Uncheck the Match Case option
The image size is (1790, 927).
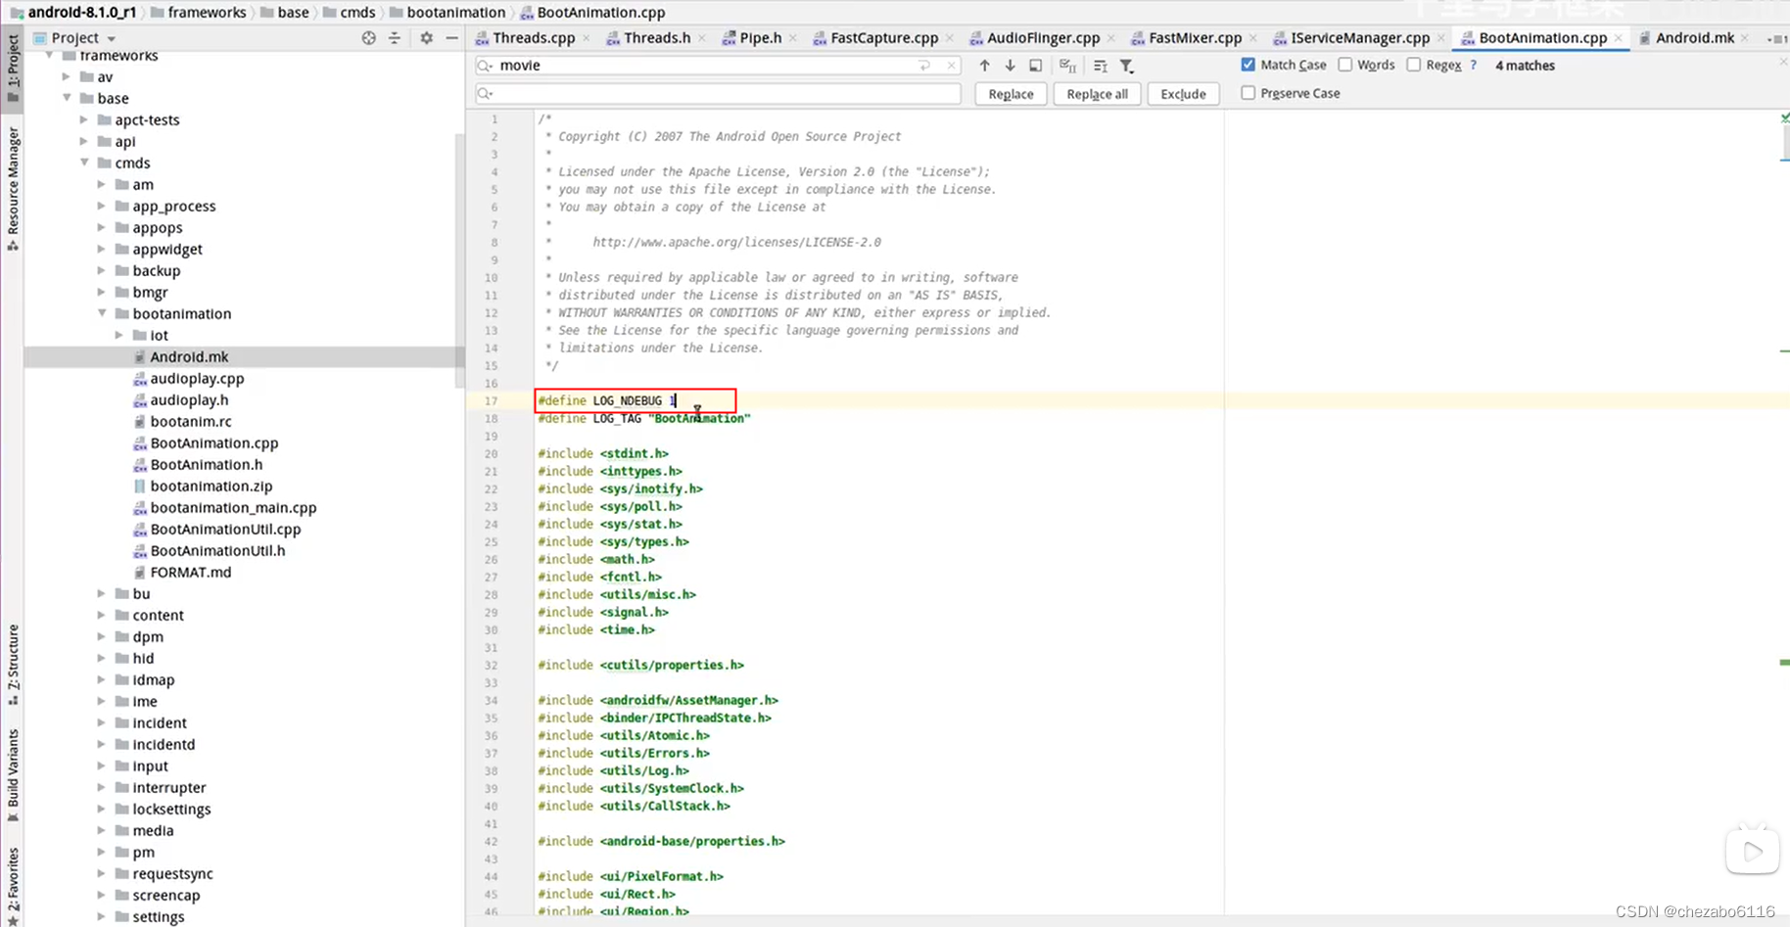point(1248,65)
